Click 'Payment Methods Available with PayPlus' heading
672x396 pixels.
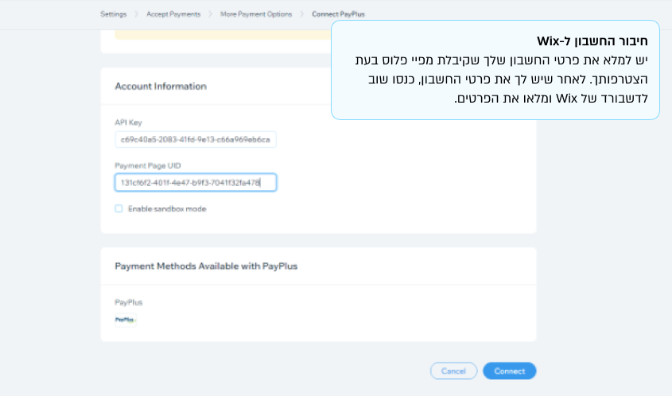click(x=206, y=266)
